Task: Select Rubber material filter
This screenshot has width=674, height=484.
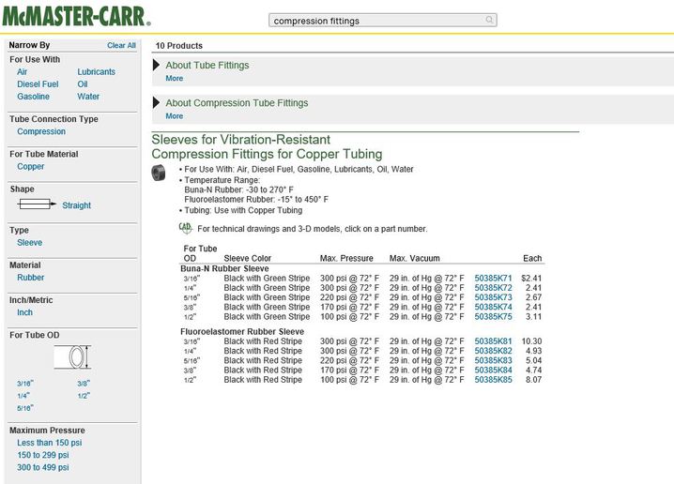Action: (31, 278)
